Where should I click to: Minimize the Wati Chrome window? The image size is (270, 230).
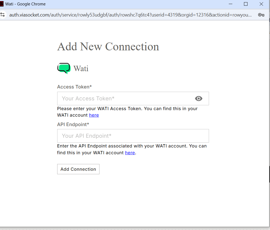pyautogui.click(x=230, y=4)
